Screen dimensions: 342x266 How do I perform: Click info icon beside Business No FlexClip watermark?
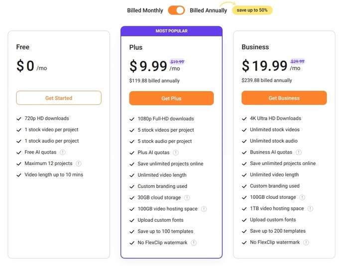(x=306, y=243)
